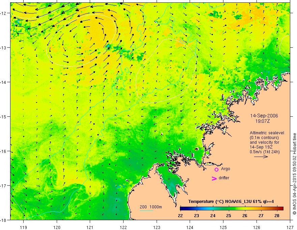Select the 'Argo' legend label
The image size is (297, 230).
[x=225, y=169]
